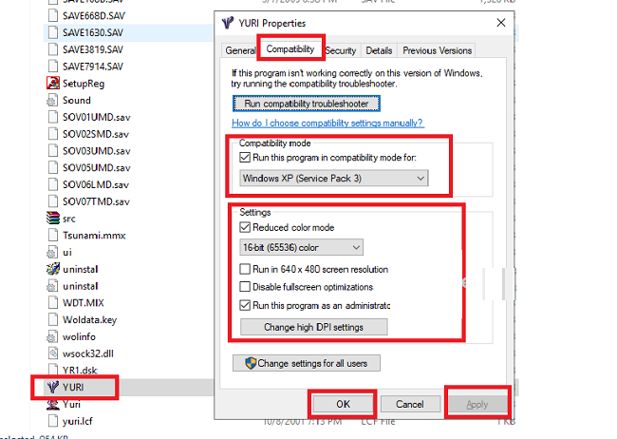Screen dimensions: 617x439
Task: Select the src archive icon
Action: pyautogui.click(x=53, y=218)
